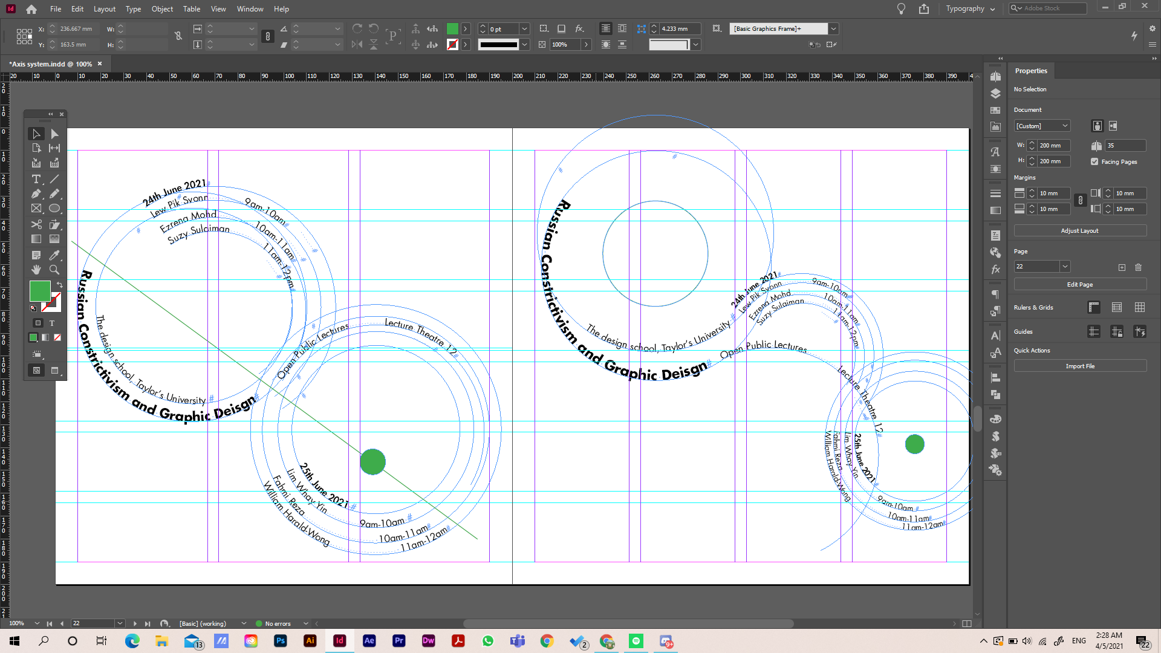This screenshot has height=653, width=1161.
Task: Open the Table menu
Action: tap(191, 8)
